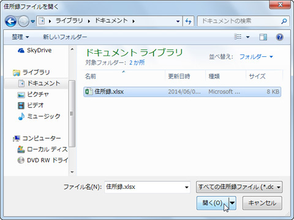This screenshot has width=294, height=220.
Task: Click the document icon in the address bar
Action: tap(42, 21)
